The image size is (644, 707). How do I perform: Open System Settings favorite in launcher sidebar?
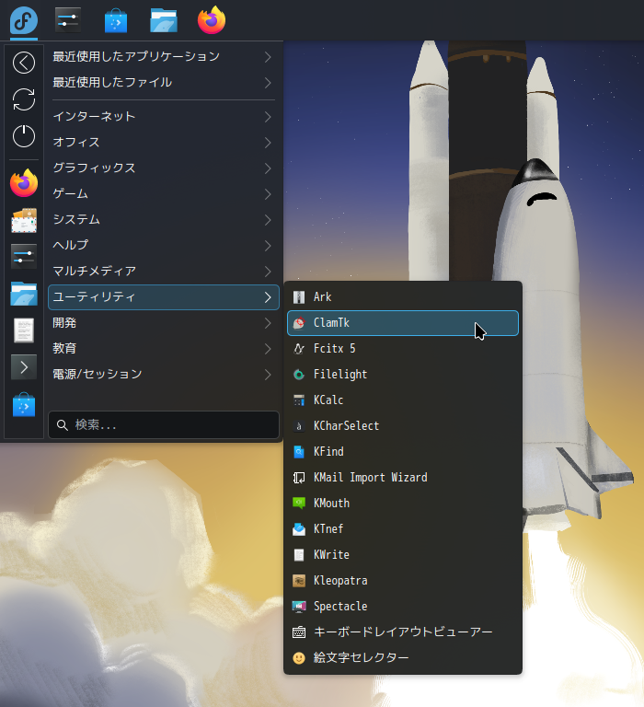24,256
